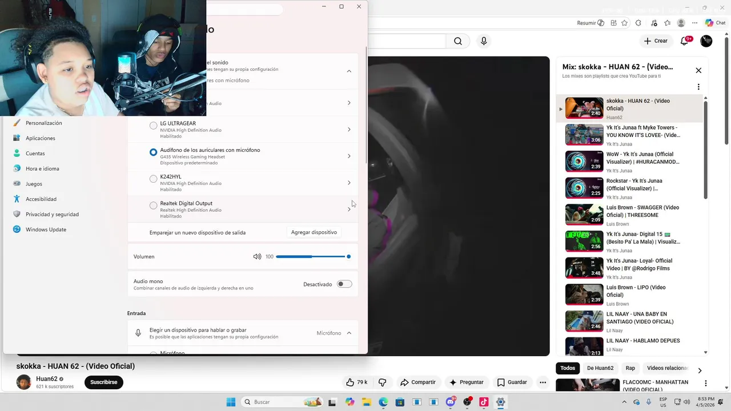Close the Mix playlist panel

tap(698, 70)
